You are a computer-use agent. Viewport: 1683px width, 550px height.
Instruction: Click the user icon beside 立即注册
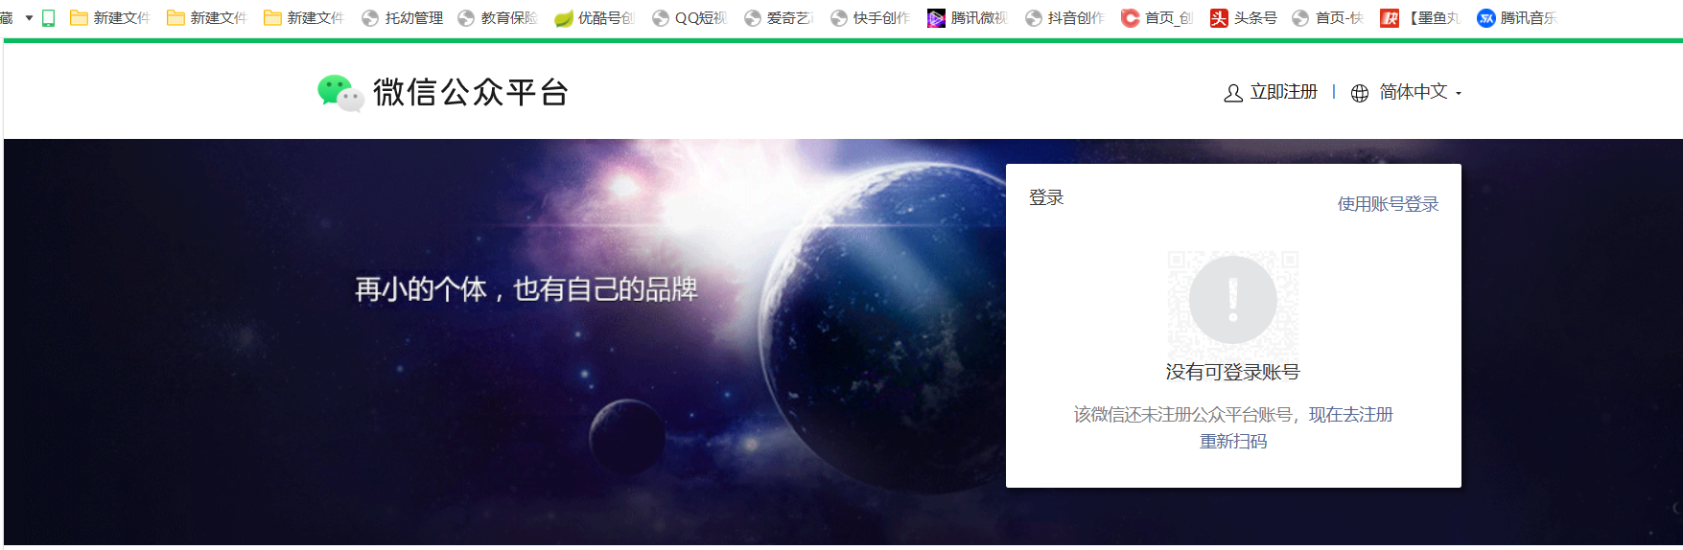(1233, 93)
